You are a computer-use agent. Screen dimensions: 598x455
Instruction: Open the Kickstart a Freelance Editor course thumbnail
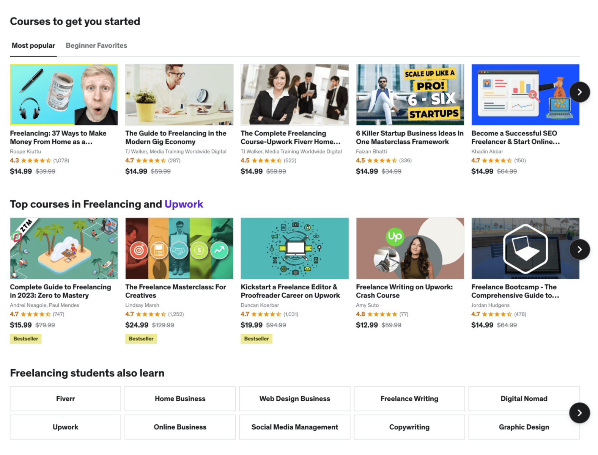[294, 248]
